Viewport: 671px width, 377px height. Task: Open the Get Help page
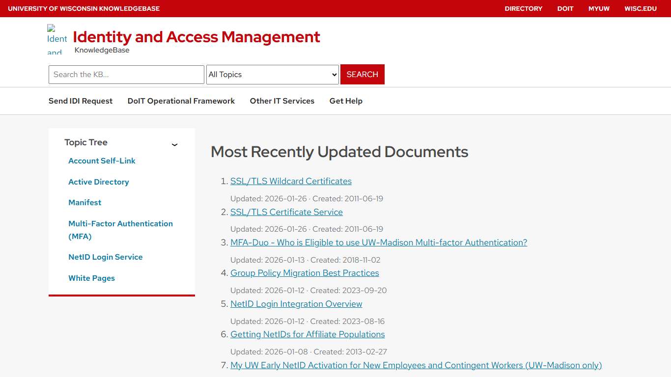346,101
